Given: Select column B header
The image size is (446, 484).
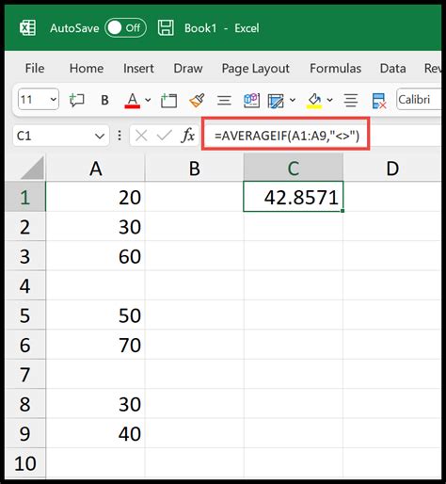Looking at the screenshot, I should [195, 168].
